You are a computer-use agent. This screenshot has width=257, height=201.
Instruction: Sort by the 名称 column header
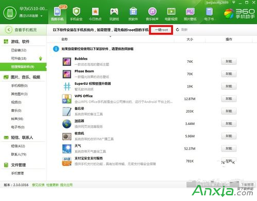[x=64, y=39]
